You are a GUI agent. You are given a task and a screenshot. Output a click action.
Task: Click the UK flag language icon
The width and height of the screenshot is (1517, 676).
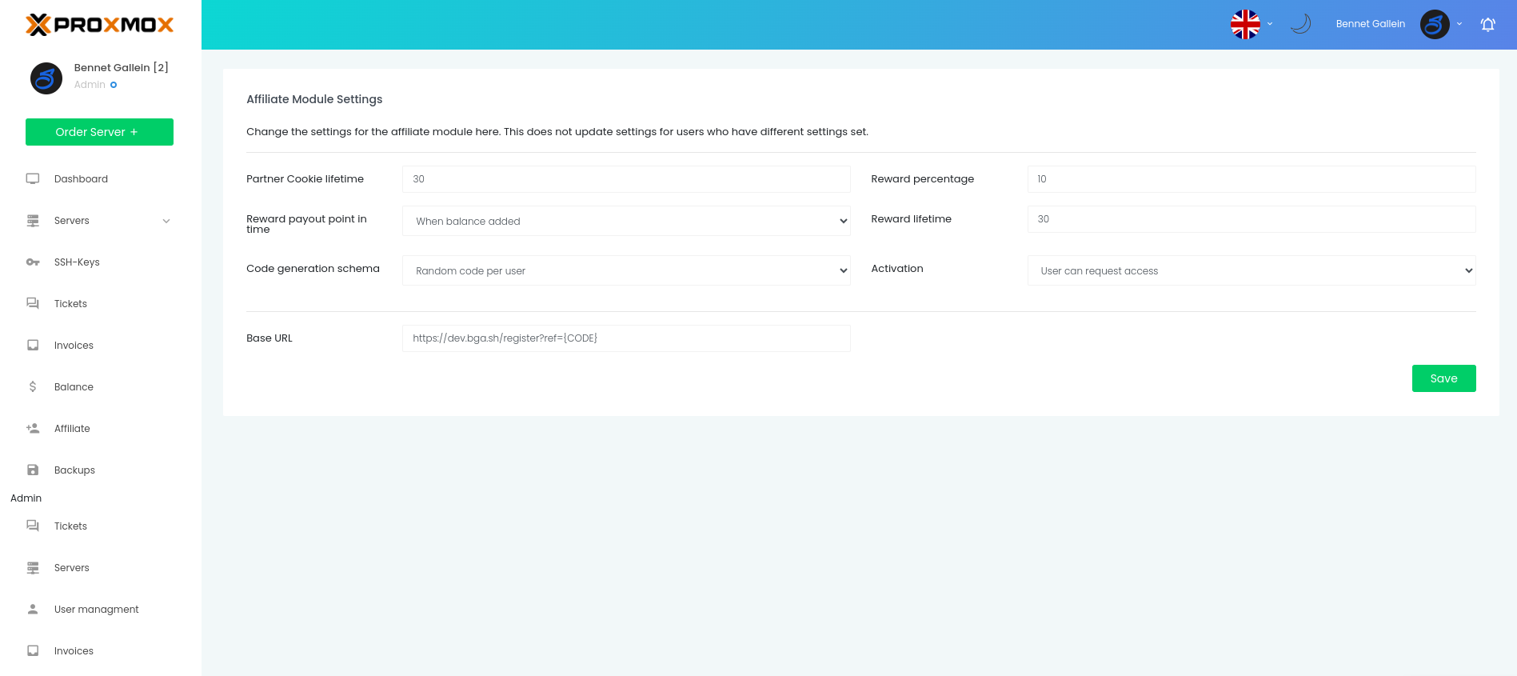pos(1245,25)
